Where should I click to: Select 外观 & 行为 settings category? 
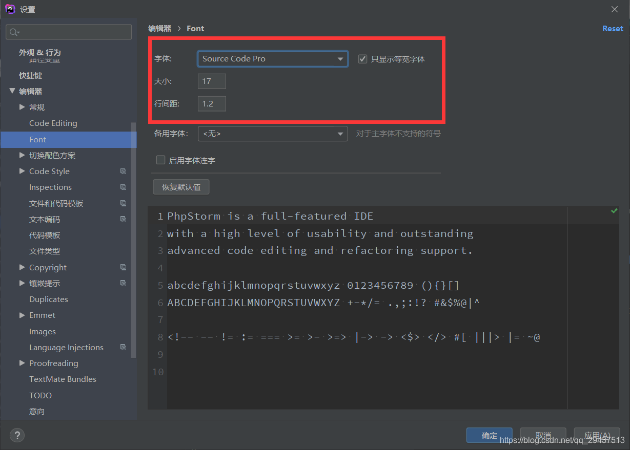40,52
